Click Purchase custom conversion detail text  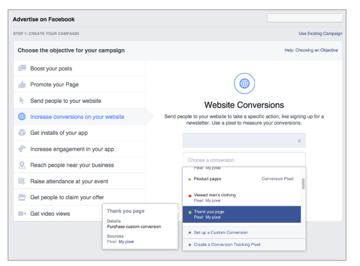[x=134, y=226]
